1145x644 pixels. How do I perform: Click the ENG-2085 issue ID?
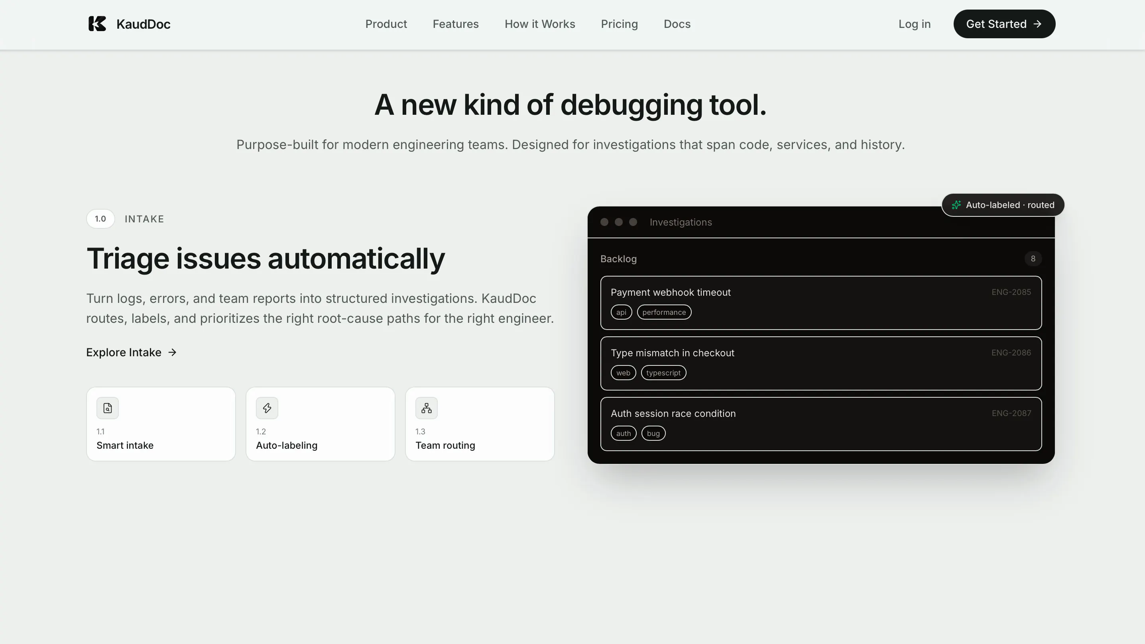point(1011,292)
